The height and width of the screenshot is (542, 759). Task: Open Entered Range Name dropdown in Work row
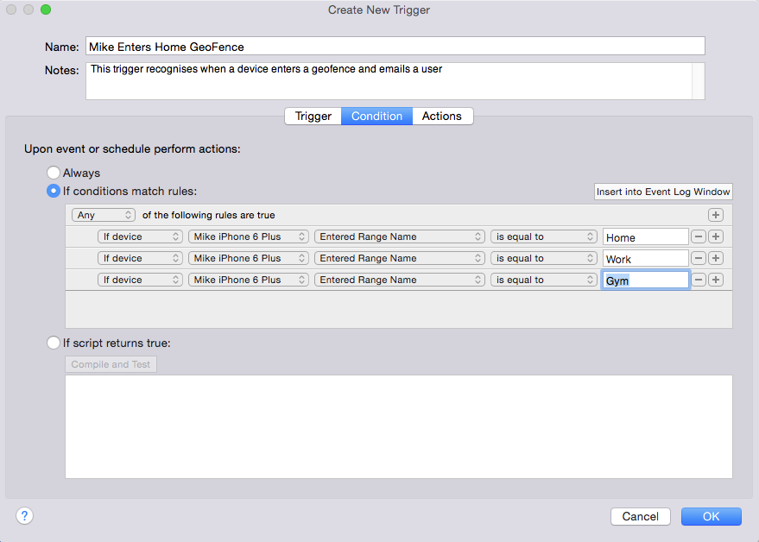399,258
